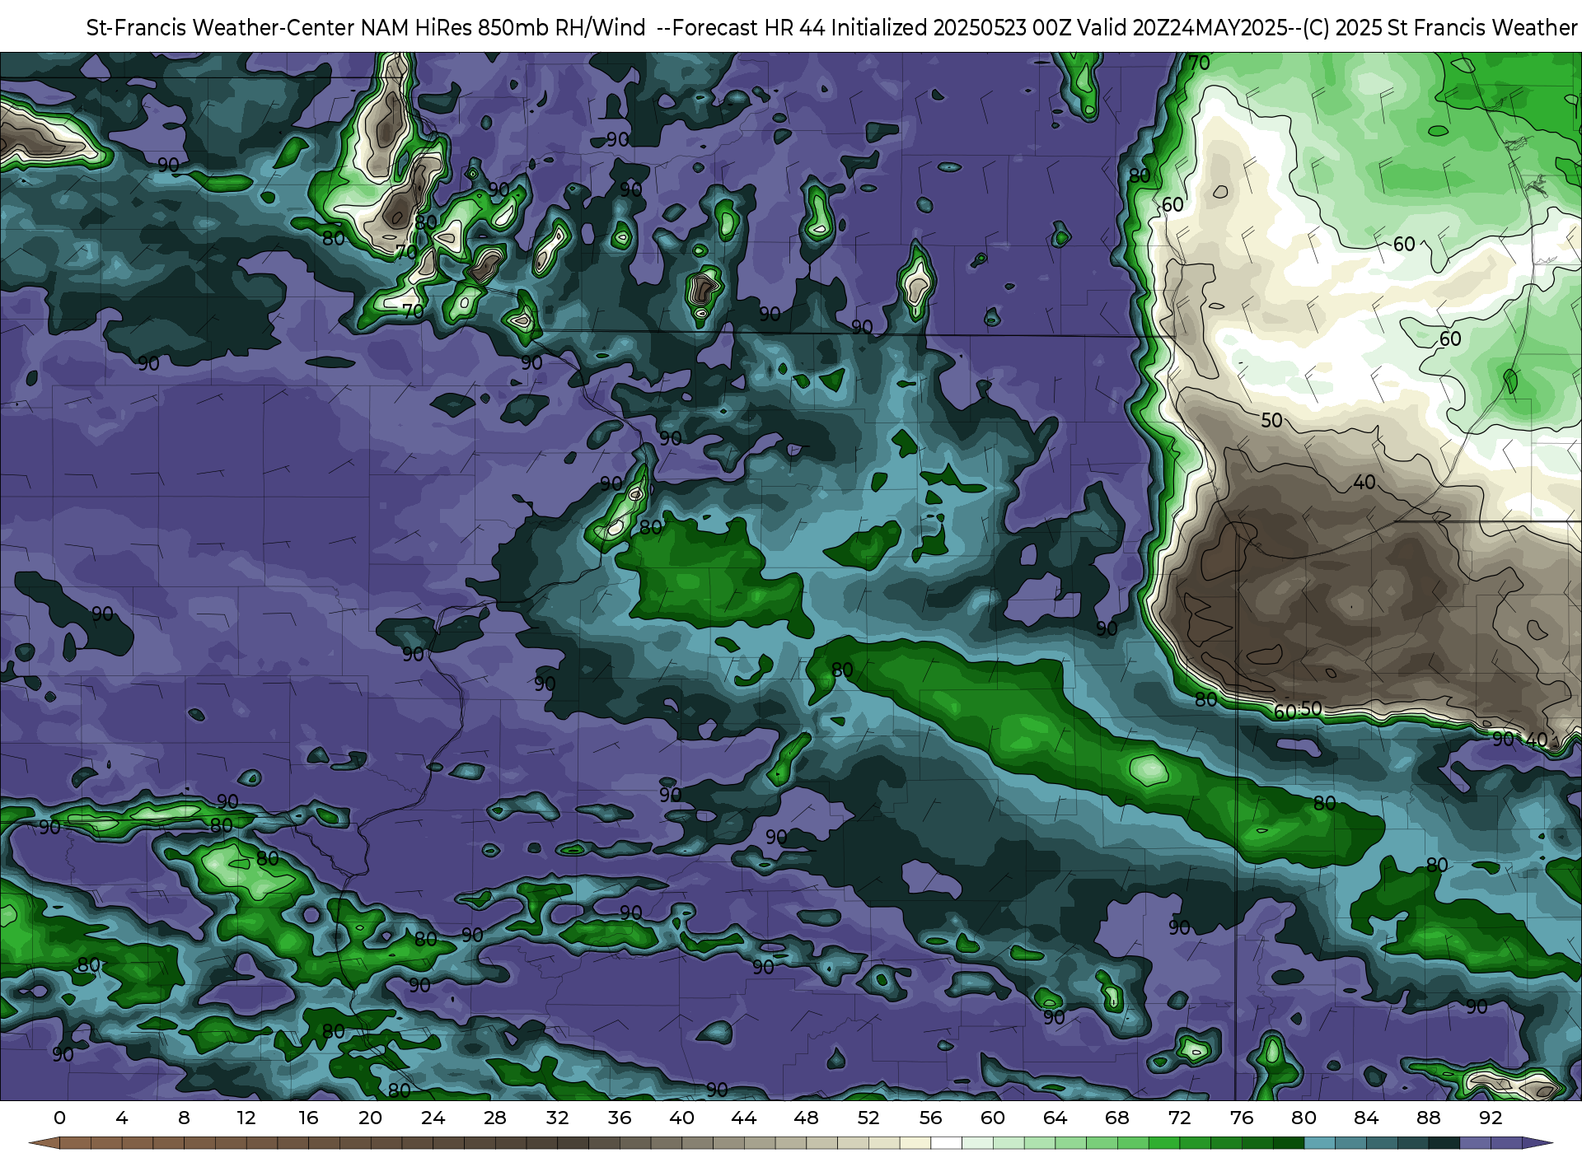Click the colorbar label 16
The image size is (1582, 1153).
308,1118
